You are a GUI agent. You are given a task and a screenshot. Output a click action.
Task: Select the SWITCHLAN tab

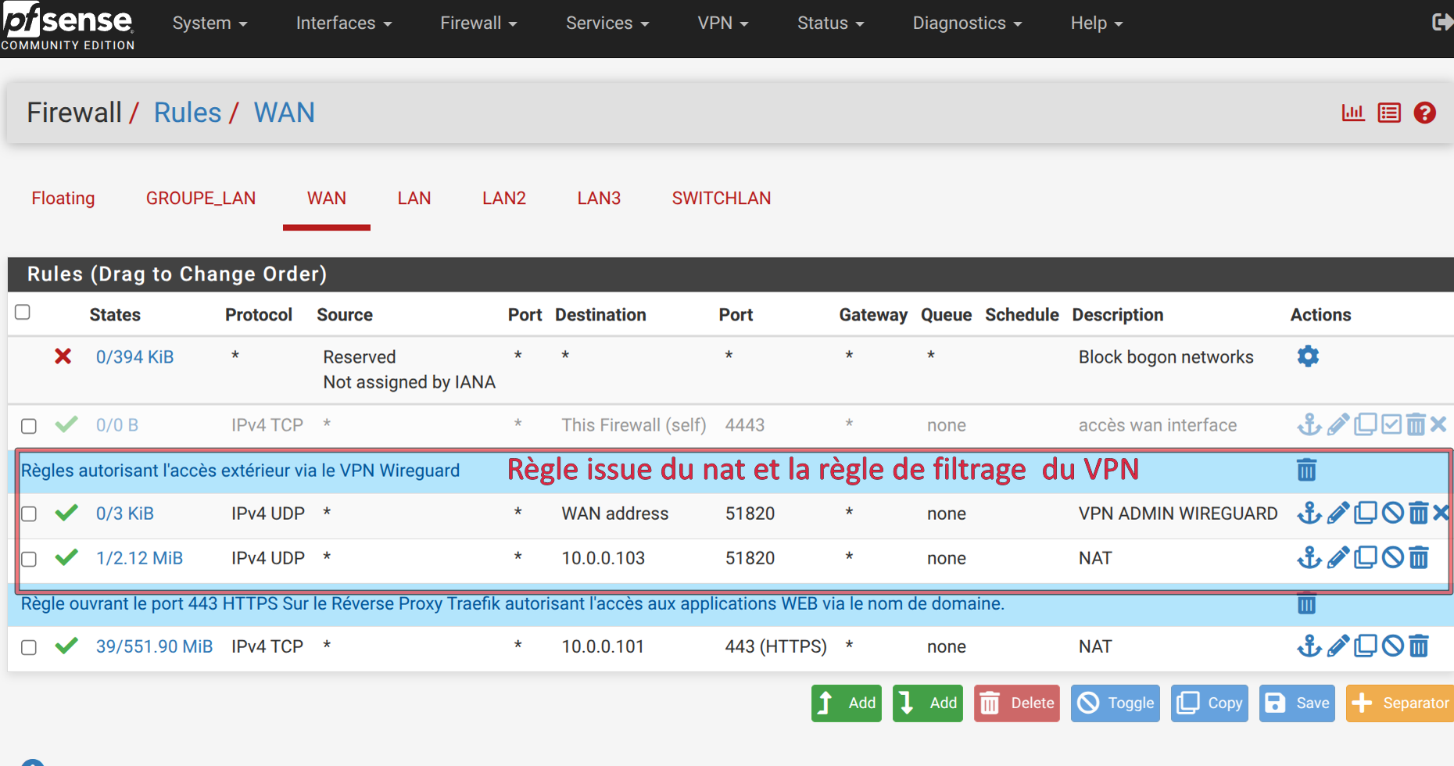721,199
